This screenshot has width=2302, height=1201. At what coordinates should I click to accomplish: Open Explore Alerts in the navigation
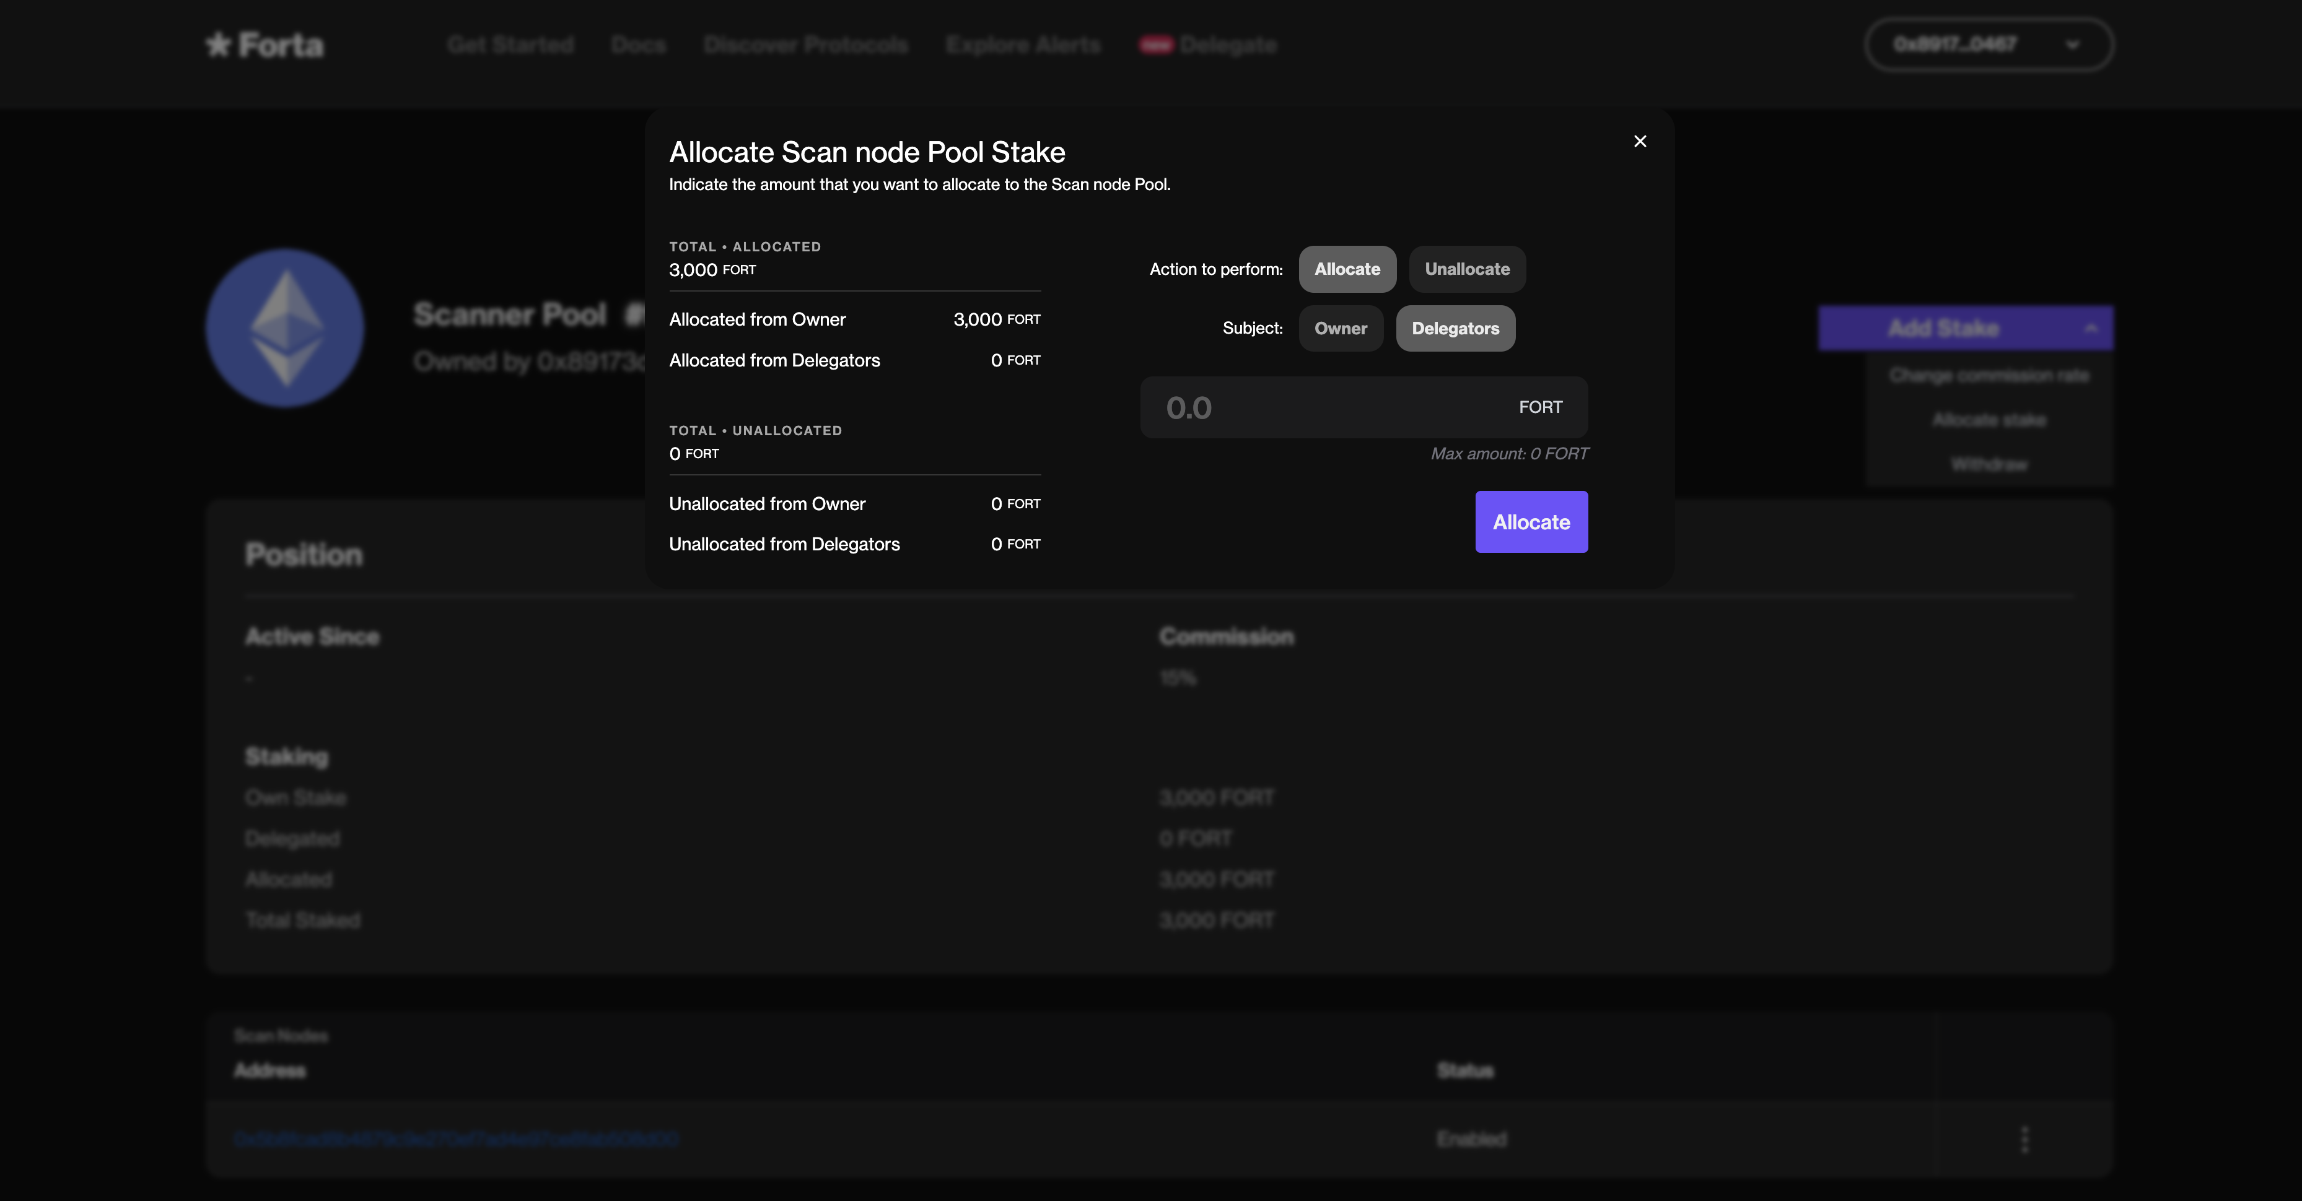1023,45
